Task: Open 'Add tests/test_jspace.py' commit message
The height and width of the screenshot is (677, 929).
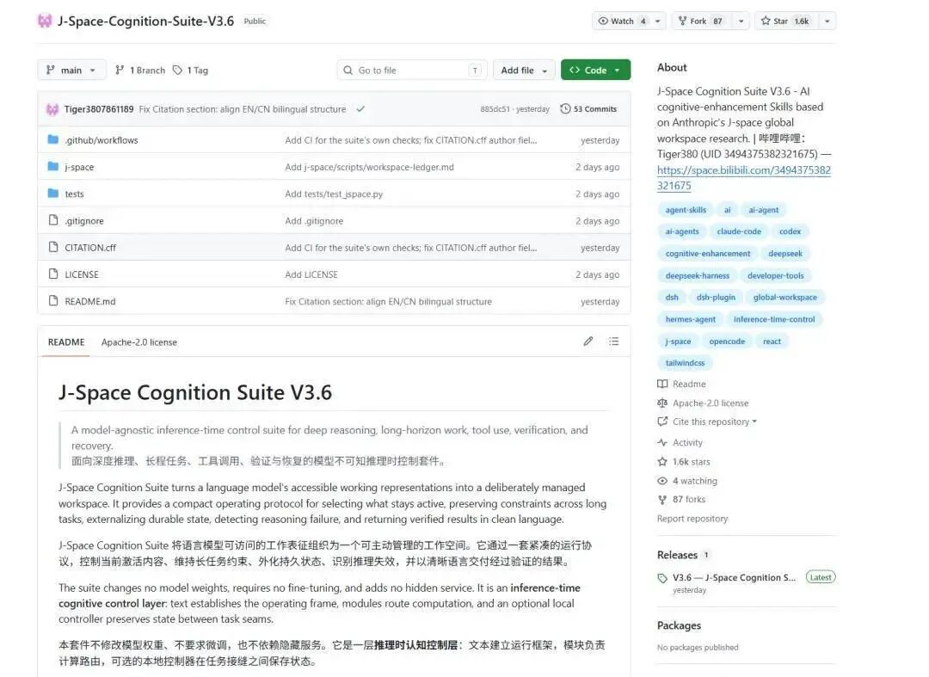Action: point(334,194)
